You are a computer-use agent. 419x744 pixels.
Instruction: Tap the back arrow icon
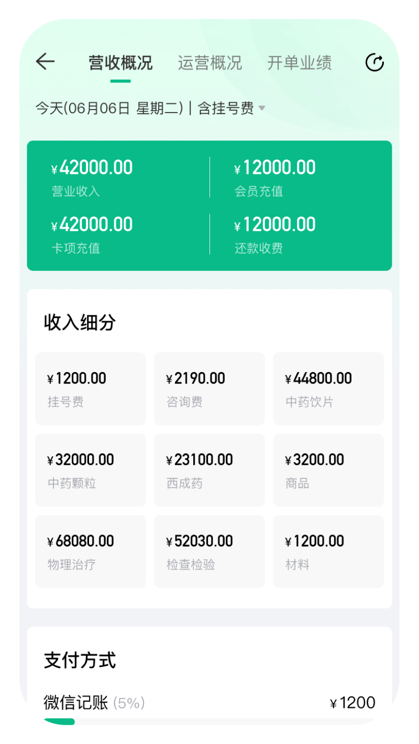45,62
